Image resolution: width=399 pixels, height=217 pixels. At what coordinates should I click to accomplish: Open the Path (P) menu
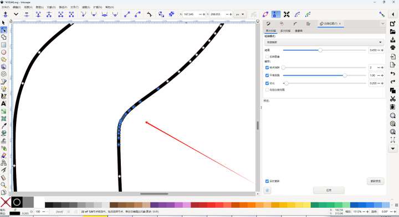pyautogui.click(x=63, y=7)
